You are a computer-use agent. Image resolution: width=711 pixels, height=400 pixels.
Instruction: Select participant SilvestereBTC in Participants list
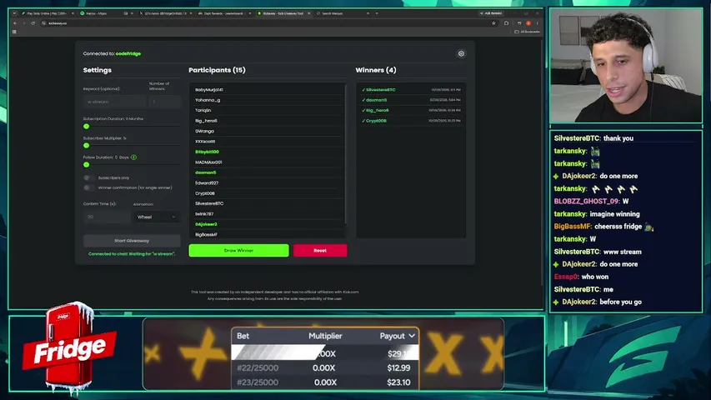(x=266, y=203)
